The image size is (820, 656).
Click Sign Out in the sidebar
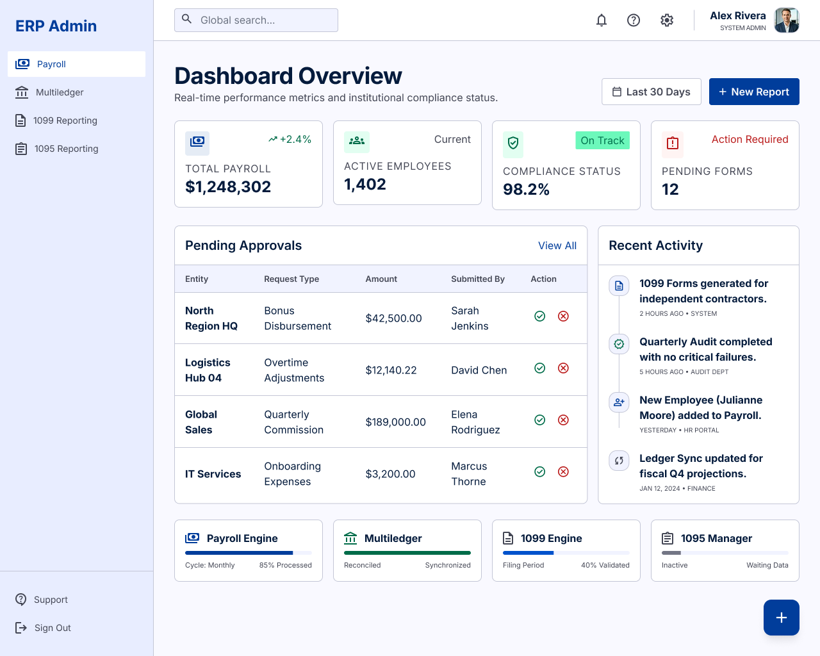tap(77, 628)
